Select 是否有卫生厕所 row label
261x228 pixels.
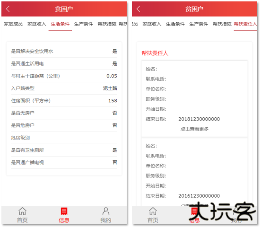click(27, 150)
